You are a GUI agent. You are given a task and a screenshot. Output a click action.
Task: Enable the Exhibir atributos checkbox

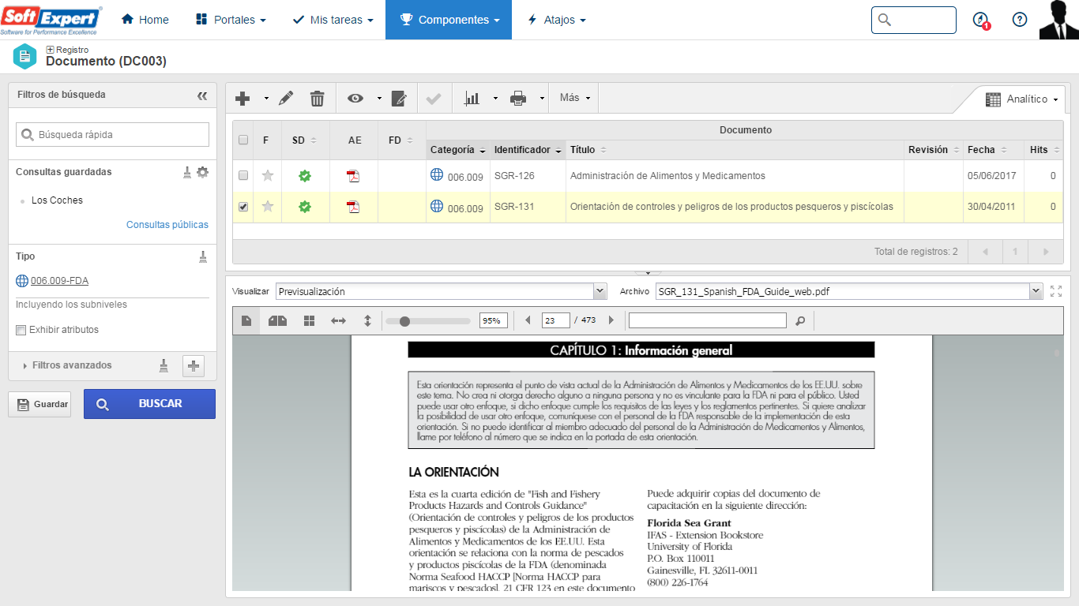tap(21, 330)
